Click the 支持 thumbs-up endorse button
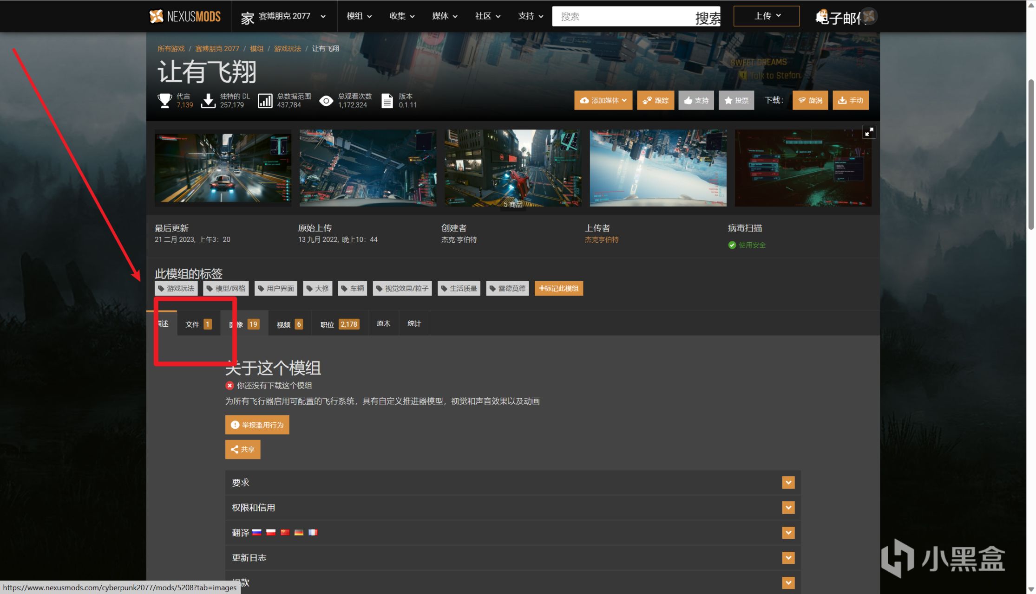The image size is (1036, 594). click(x=696, y=100)
